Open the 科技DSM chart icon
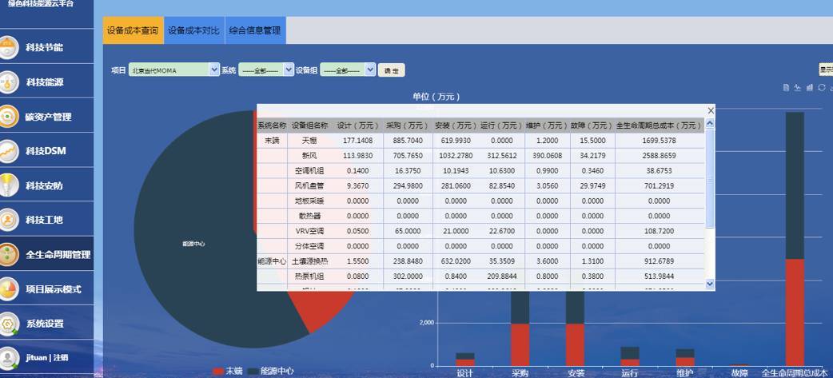 tap(8, 151)
